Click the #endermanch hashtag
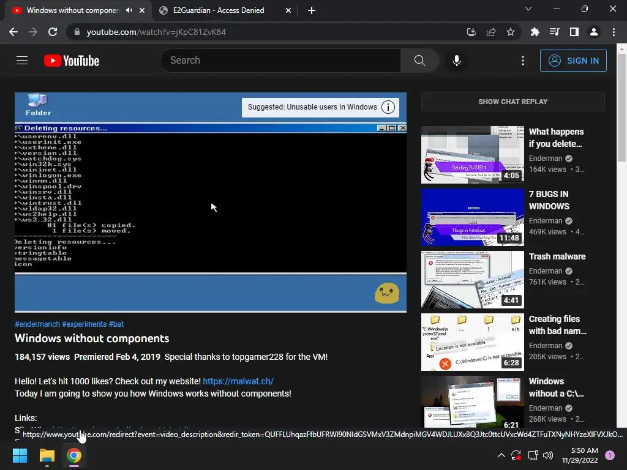 37,324
